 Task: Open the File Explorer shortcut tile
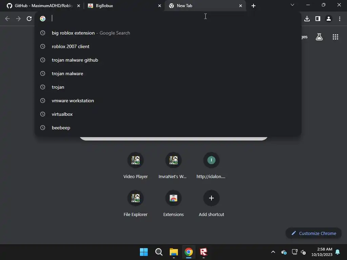(x=136, y=203)
